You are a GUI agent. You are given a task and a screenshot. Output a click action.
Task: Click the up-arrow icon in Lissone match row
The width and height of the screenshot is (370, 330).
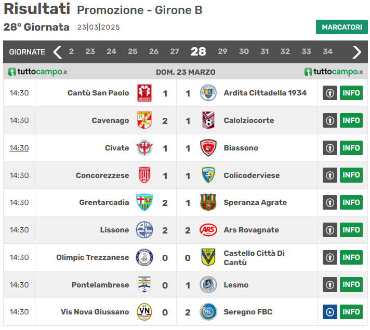(x=330, y=230)
